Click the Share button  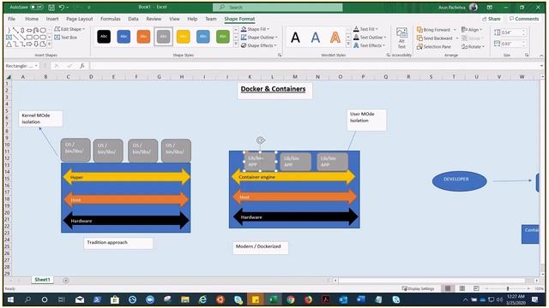click(x=491, y=19)
